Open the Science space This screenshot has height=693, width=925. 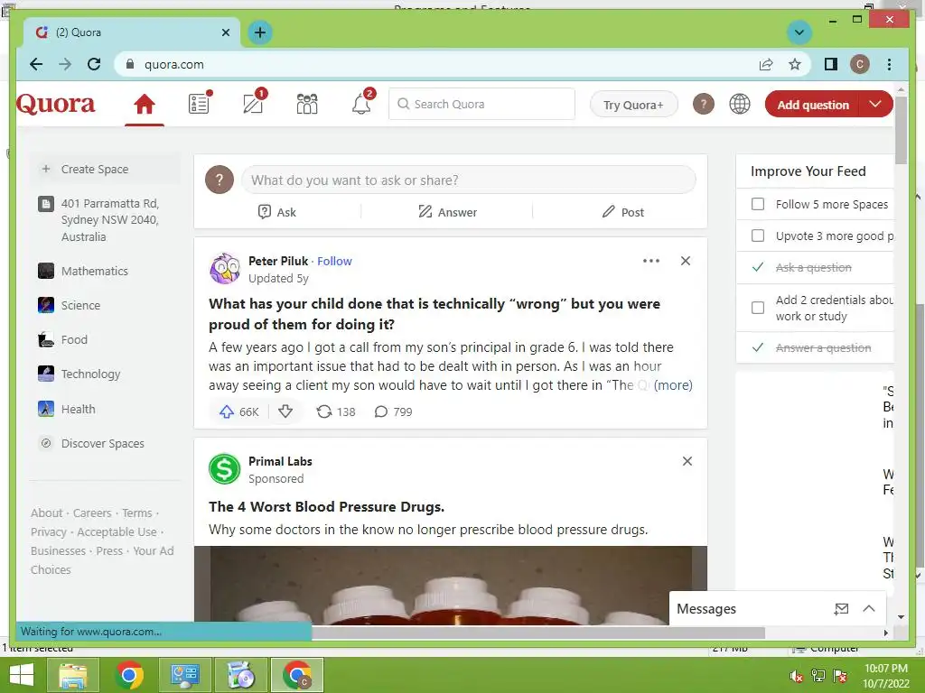69,305
